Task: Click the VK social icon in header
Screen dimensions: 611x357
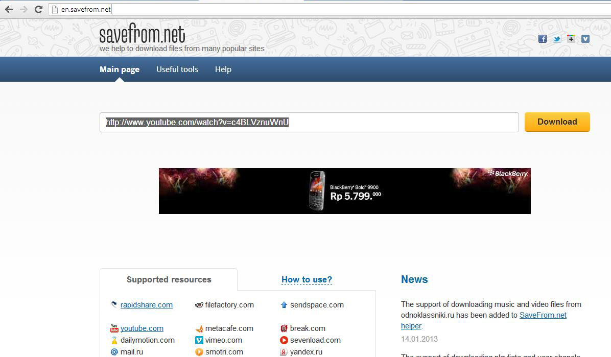Action: click(585, 39)
